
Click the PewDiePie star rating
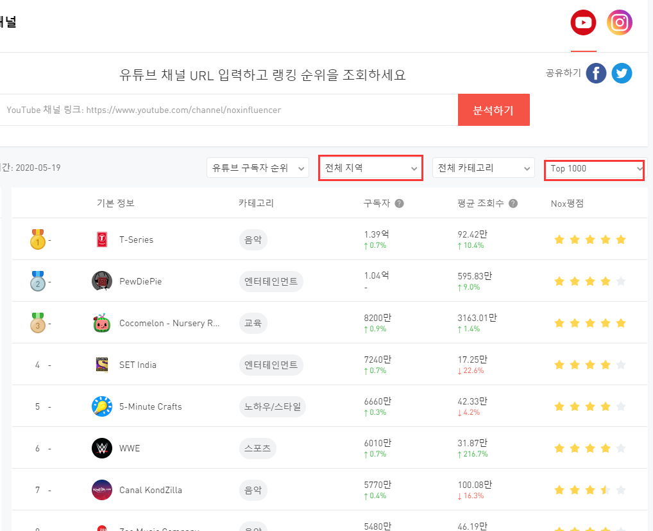tap(590, 281)
